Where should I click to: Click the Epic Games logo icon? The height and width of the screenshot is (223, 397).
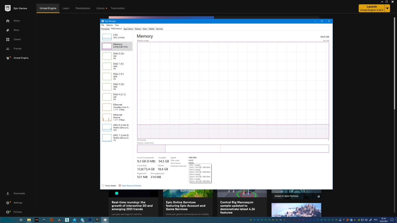(x=7, y=8)
